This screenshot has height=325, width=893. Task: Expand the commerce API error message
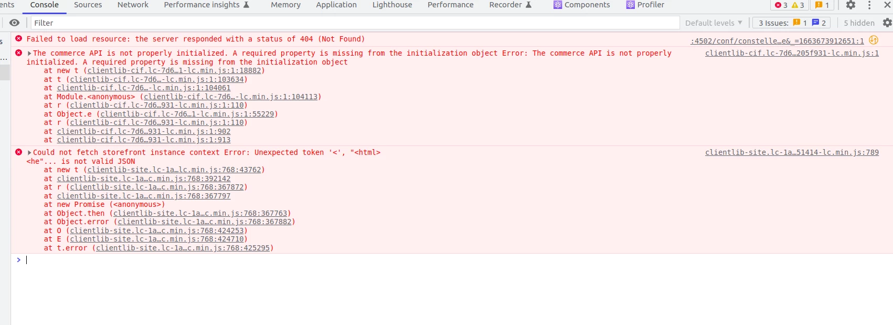click(29, 53)
